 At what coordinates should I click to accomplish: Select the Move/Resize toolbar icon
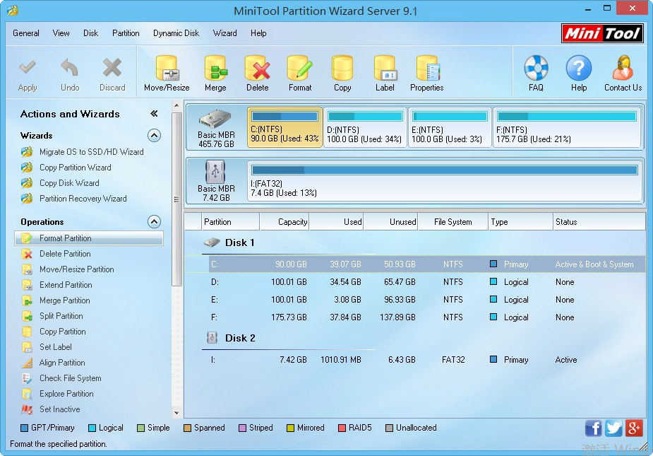click(167, 68)
